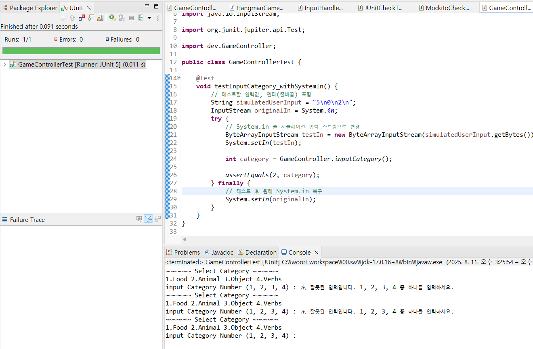Toggle JUnit scroll lock icon
This screenshot has height=349, width=533.
(x=101, y=18)
